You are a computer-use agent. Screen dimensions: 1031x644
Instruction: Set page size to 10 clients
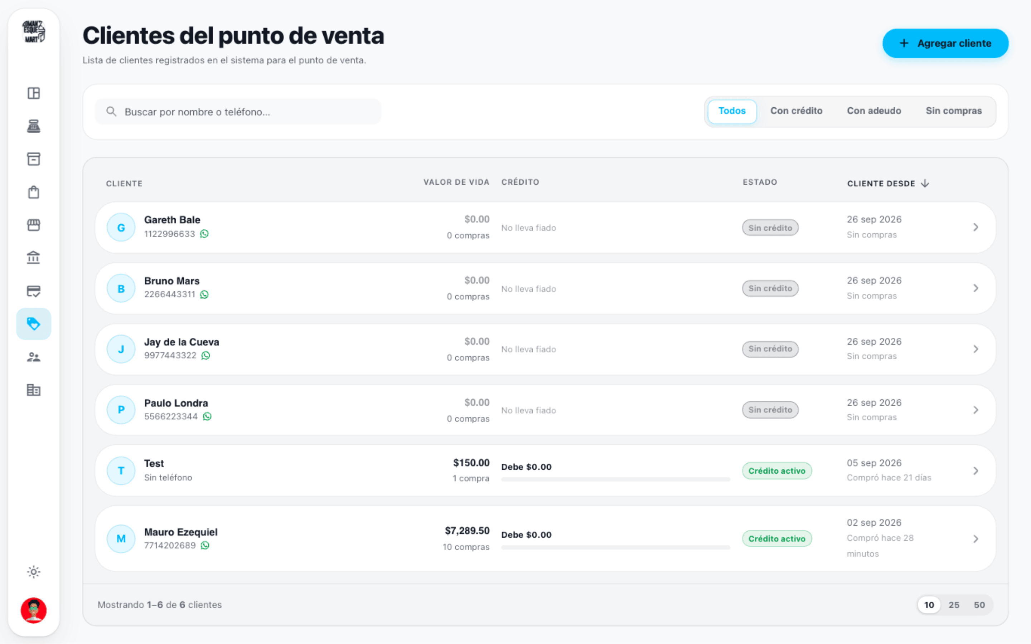pyautogui.click(x=929, y=605)
